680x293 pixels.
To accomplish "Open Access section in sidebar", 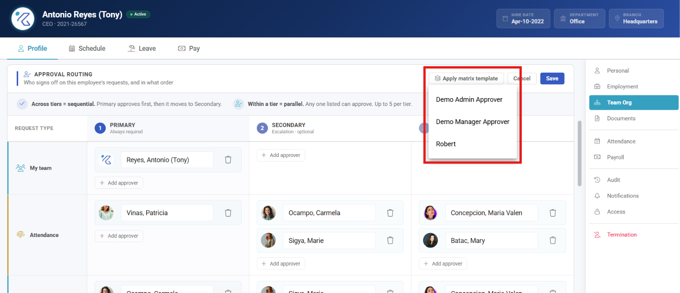I will (x=634, y=212).
